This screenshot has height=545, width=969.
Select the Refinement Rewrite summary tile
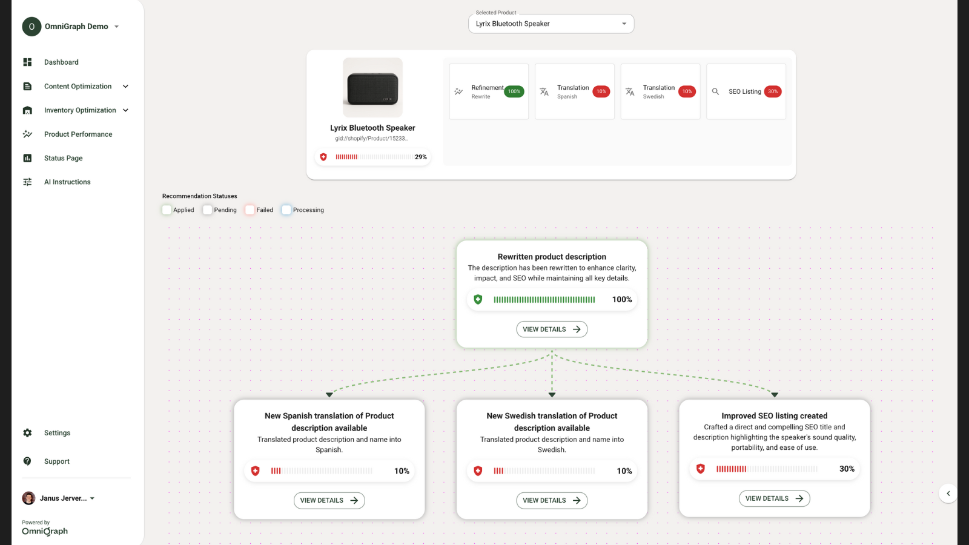coord(489,91)
